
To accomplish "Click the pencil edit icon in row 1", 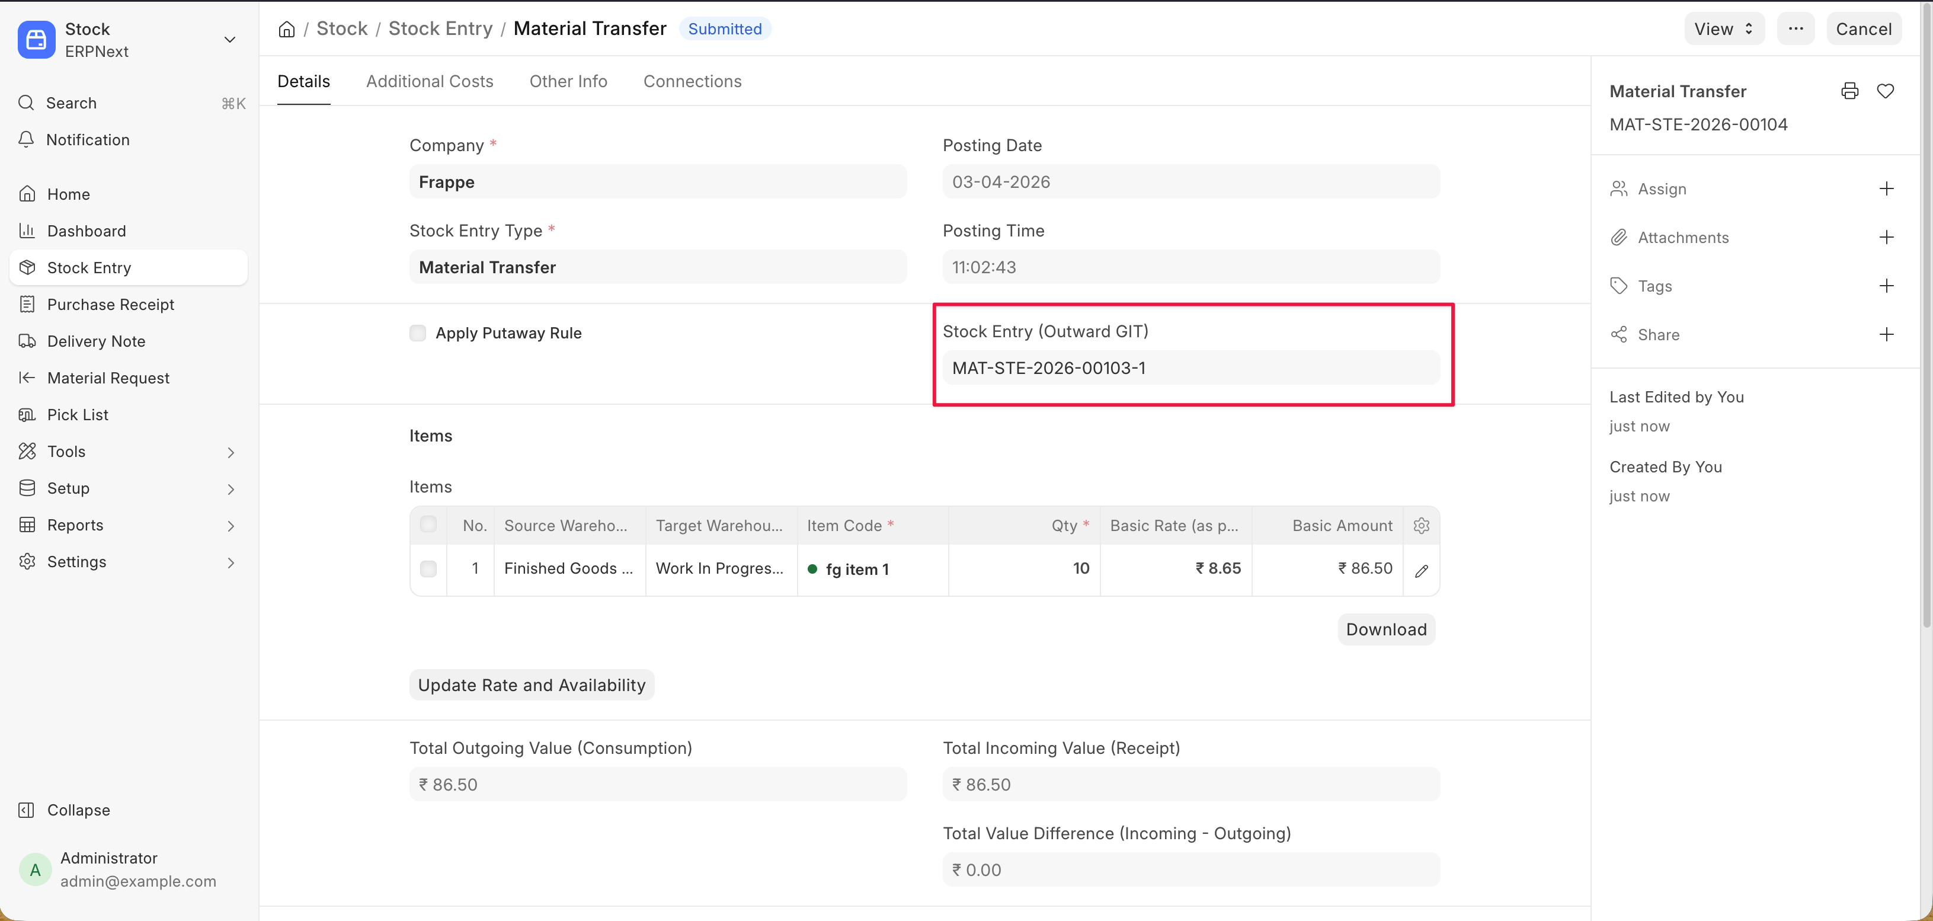I will point(1420,571).
